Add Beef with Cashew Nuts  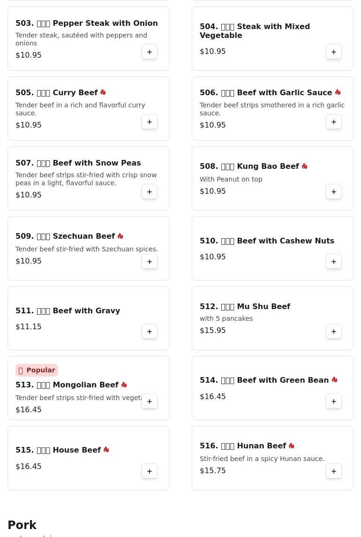pos(334,262)
